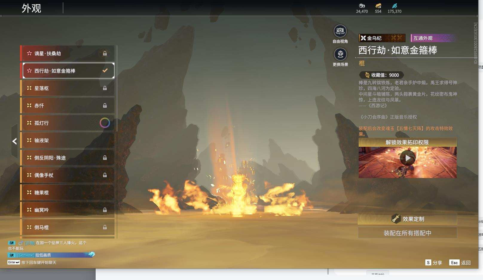The image size is (483, 280).
Task: Select the 倒马棍 skin name
Action: click(42, 228)
